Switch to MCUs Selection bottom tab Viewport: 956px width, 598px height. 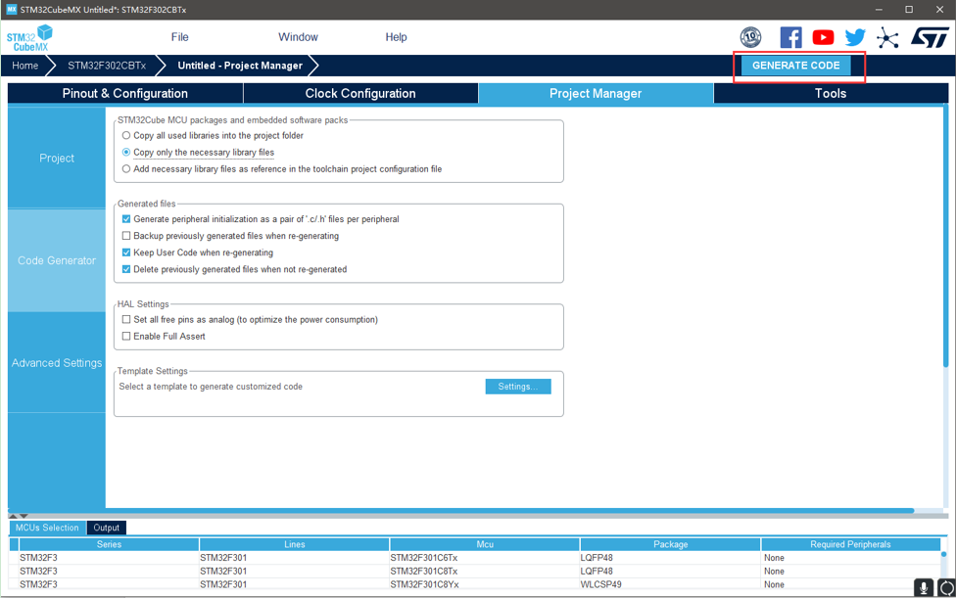click(48, 528)
